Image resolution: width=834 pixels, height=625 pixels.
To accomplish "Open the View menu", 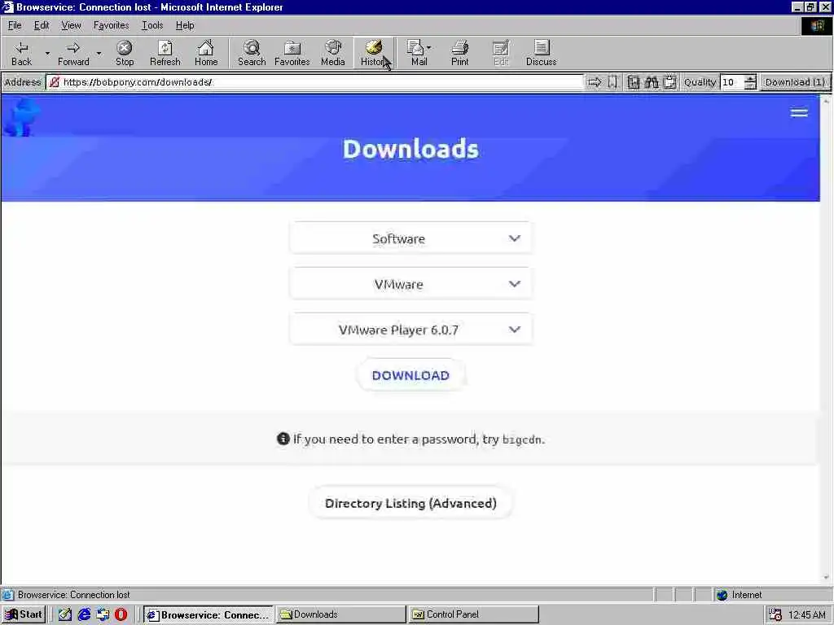I will 71,25.
